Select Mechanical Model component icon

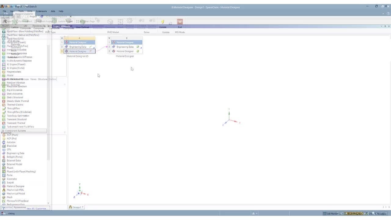coord(4,193)
